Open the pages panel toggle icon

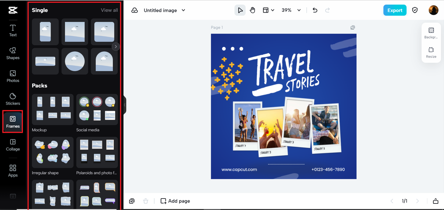tap(436, 201)
